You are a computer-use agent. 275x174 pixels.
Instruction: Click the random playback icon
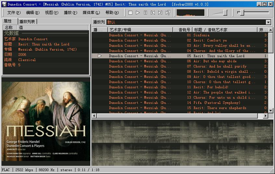pos(168,13)
